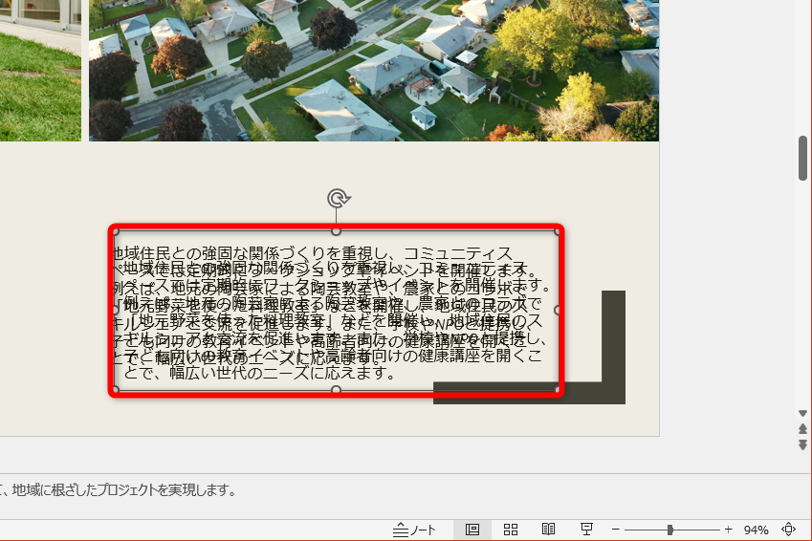Viewport: 812px width, 541px height.
Task: Switch to Normal view icon
Action: pos(472,530)
